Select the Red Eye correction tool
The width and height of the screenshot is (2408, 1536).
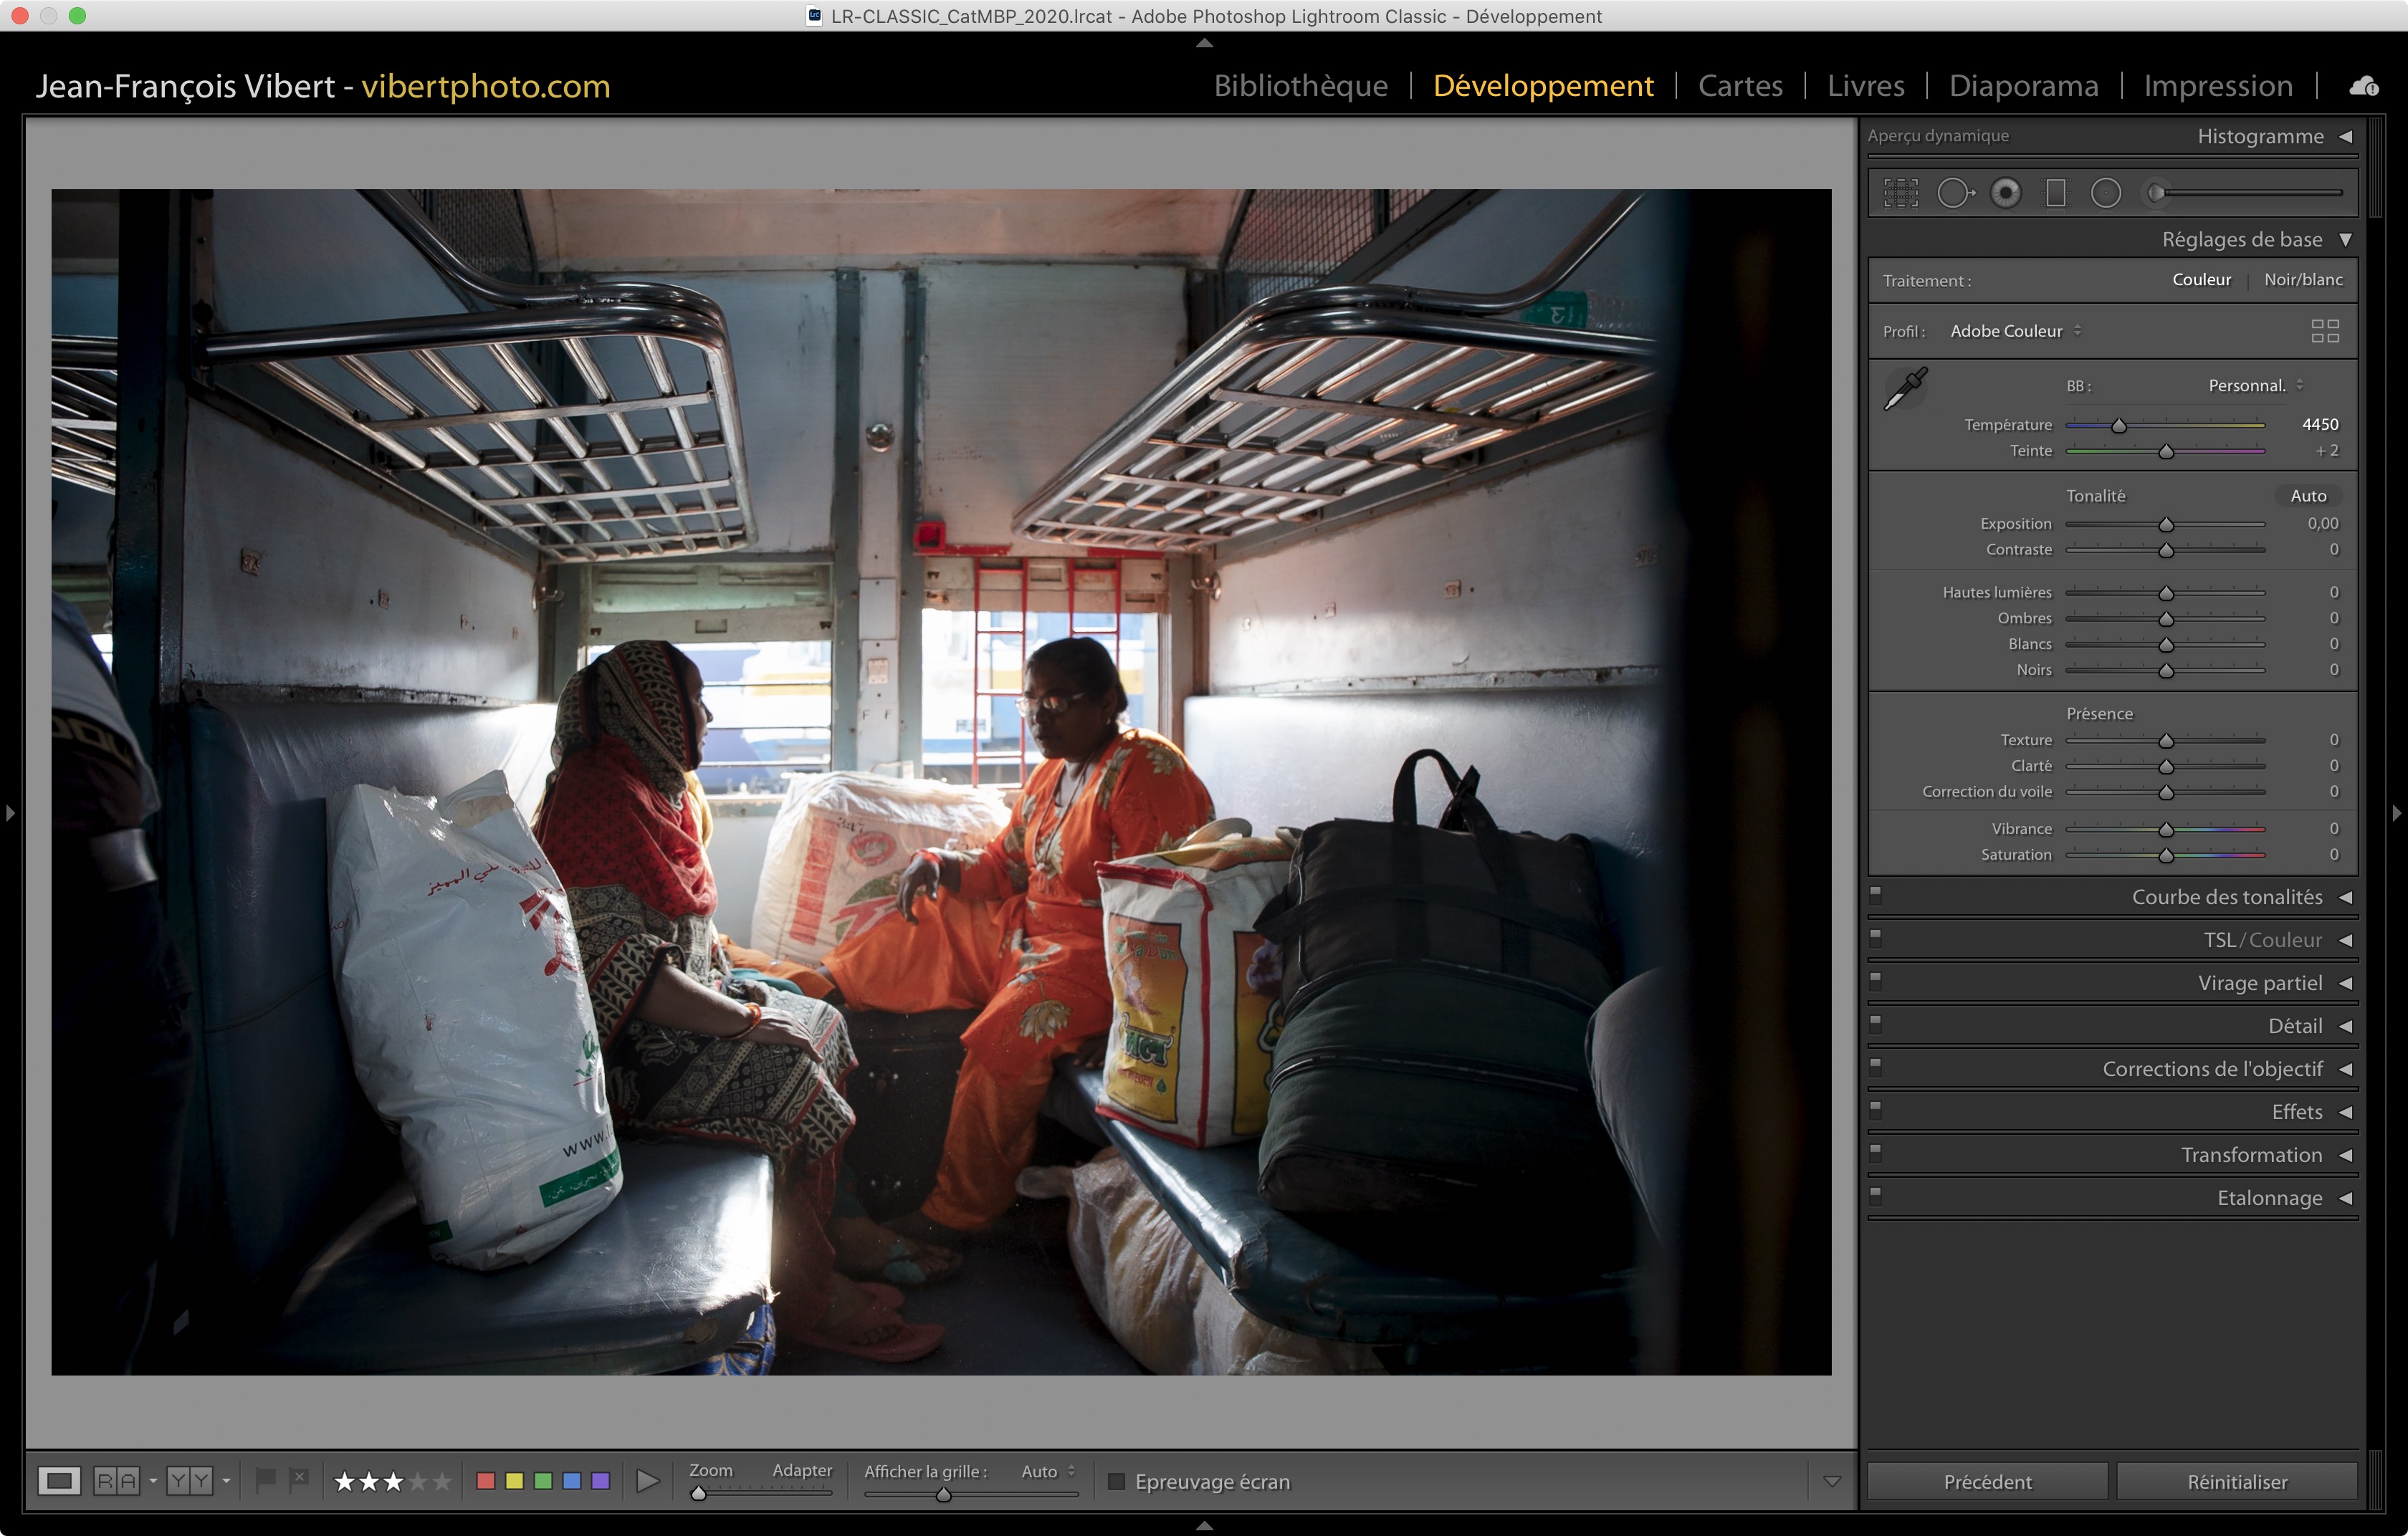(x=2005, y=193)
